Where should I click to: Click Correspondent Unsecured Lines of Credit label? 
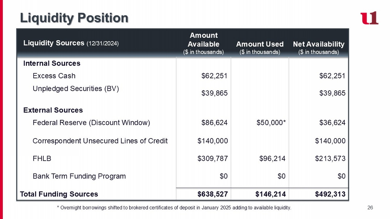click(x=100, y=141)
